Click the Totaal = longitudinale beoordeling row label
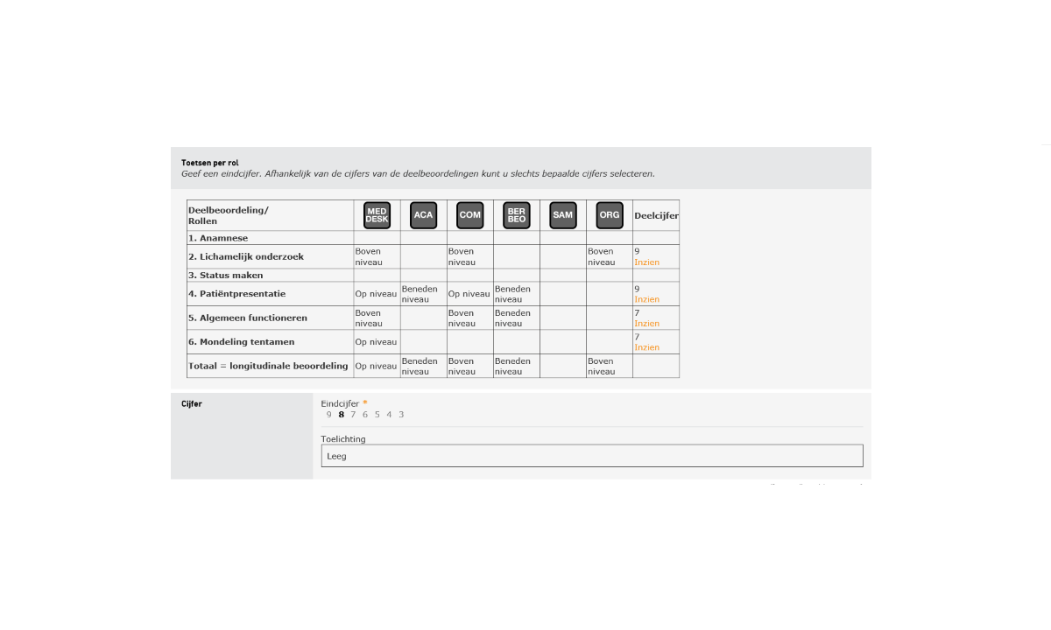The image size is (1051, 630). (268, 366)
